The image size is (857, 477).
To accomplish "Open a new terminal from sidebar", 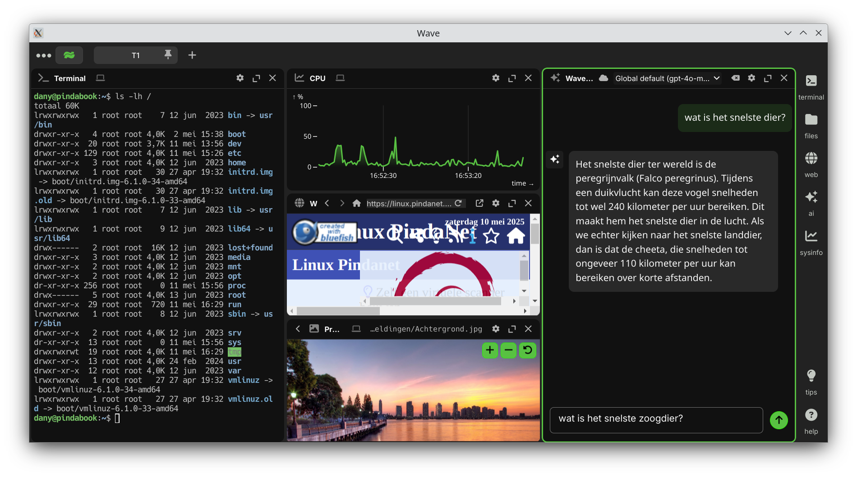I will (x=811, y=87).
